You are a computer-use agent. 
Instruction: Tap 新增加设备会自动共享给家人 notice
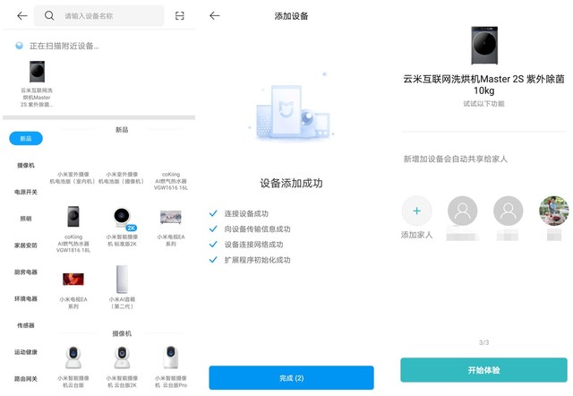[455, 159]
